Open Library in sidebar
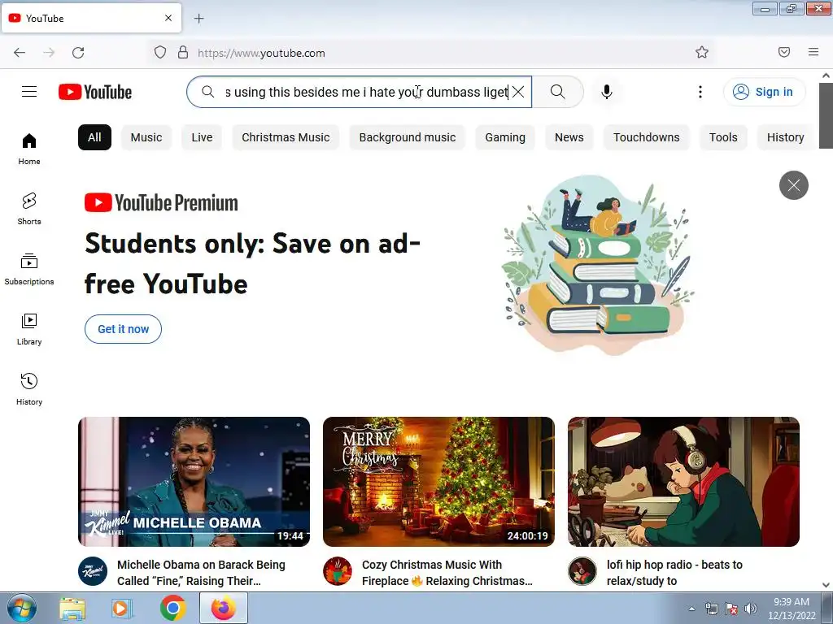 coord(29,330)
